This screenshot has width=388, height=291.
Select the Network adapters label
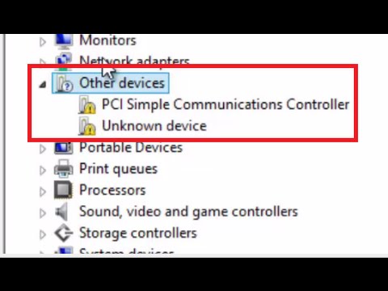coord(134,61)
